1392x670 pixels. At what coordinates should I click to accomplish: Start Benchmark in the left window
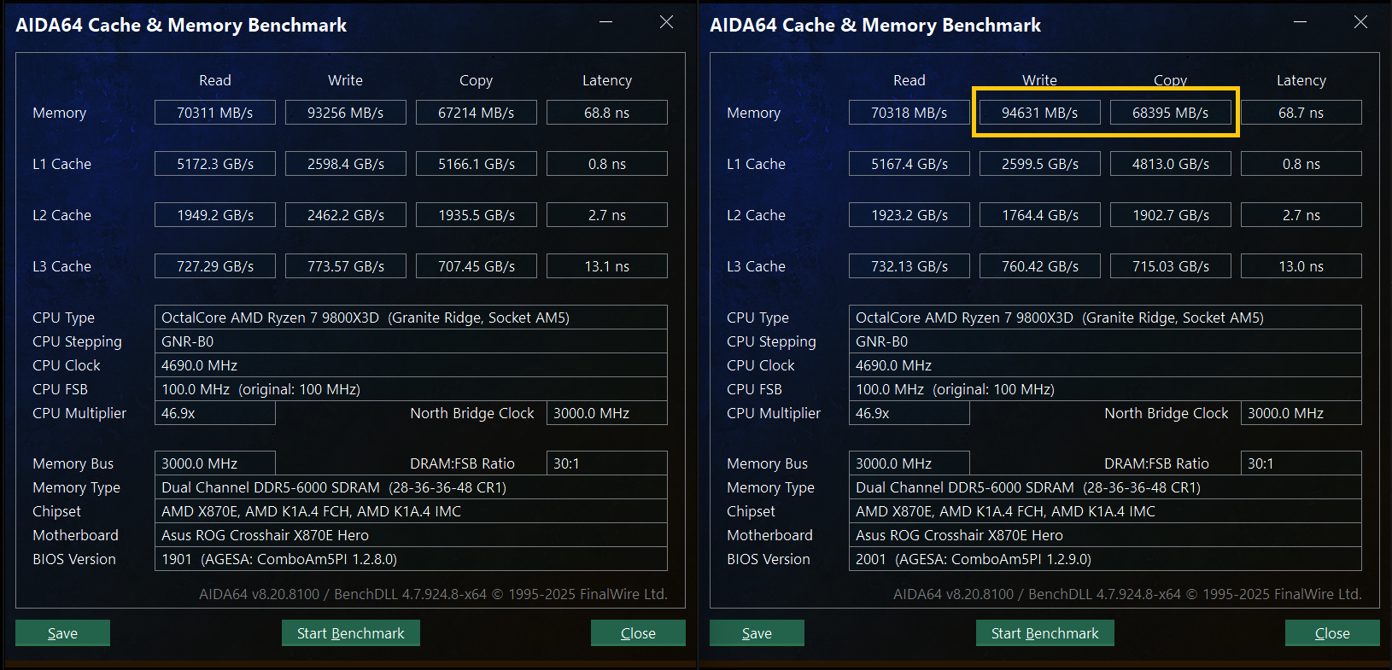click(351, 633)
